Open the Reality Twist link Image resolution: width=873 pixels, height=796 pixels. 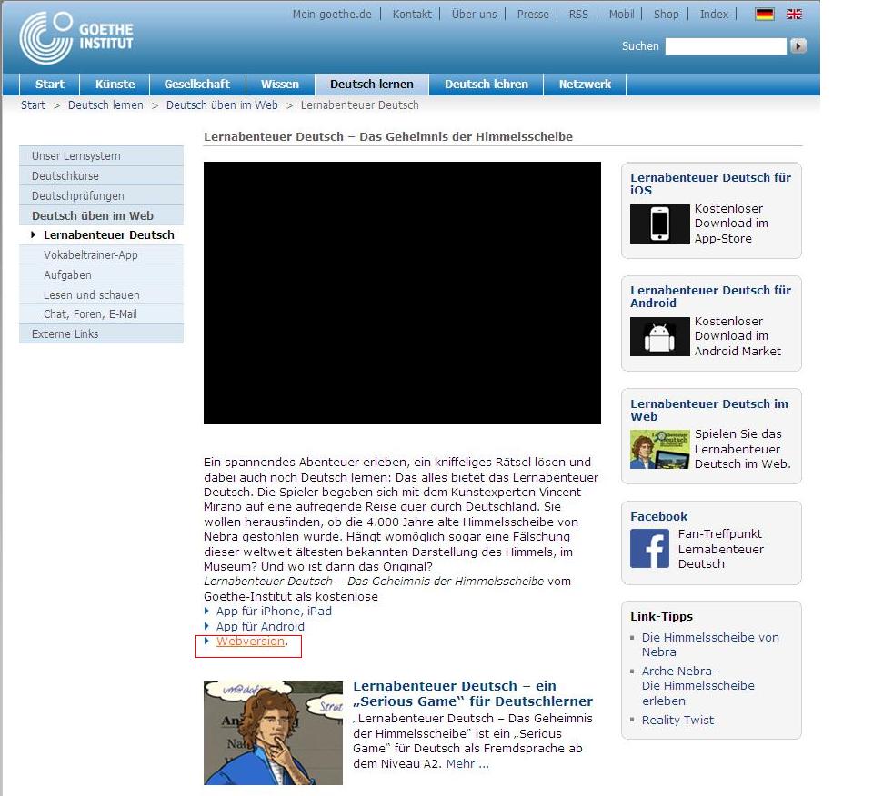click(x=677, y=721)
